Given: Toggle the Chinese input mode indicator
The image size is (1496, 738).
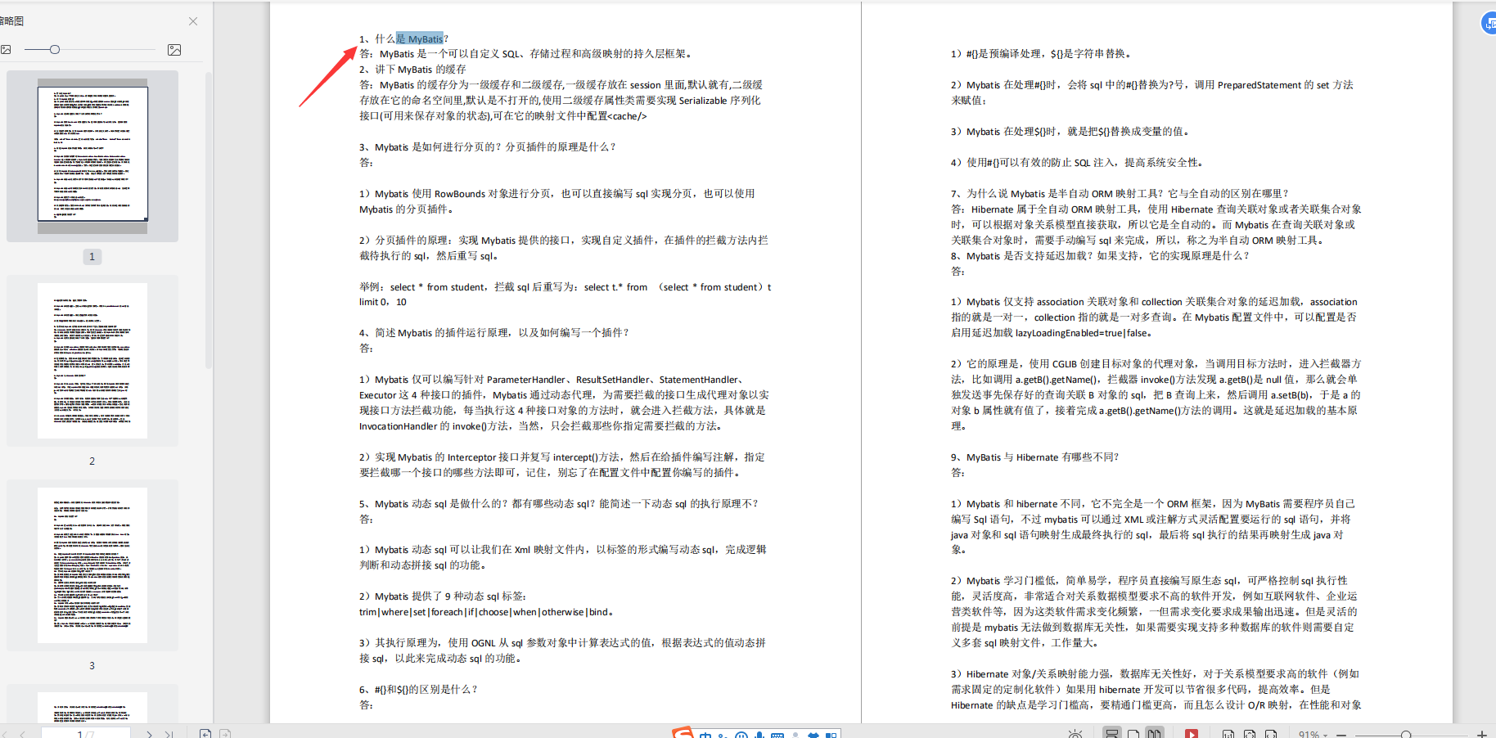Looking at the screenshot, I should pyautogui.click(x=705, y=735).
